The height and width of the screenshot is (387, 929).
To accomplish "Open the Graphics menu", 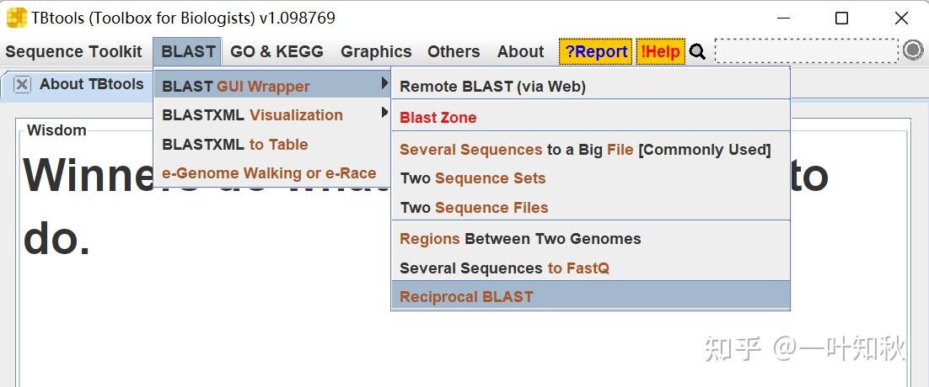I will pos(376,51).
